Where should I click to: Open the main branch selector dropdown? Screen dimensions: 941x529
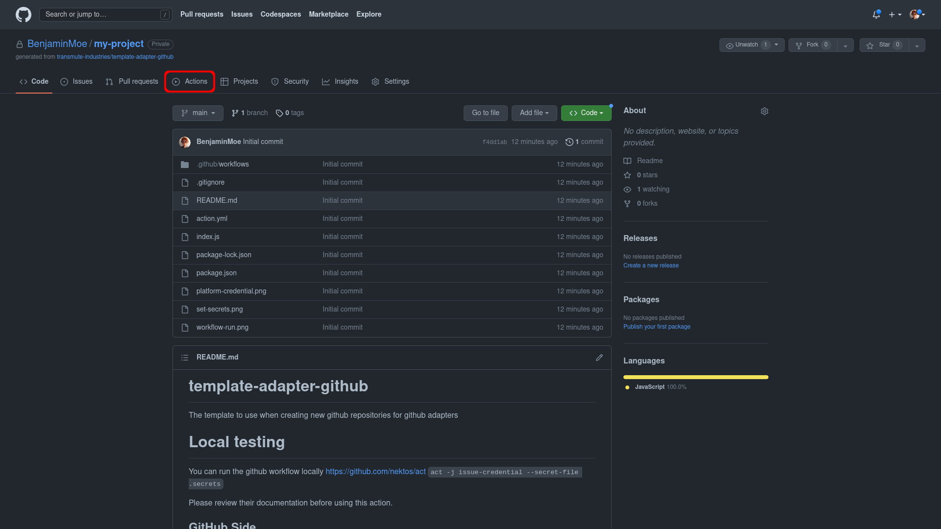tap(198, 113)
